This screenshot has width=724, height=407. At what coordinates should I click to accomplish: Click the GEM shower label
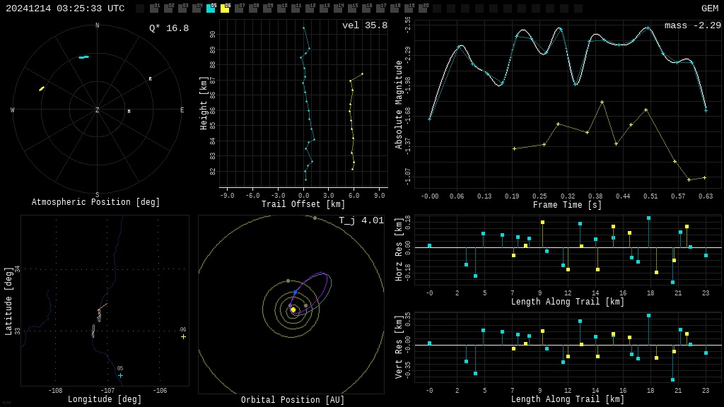[x=709, y=8]
